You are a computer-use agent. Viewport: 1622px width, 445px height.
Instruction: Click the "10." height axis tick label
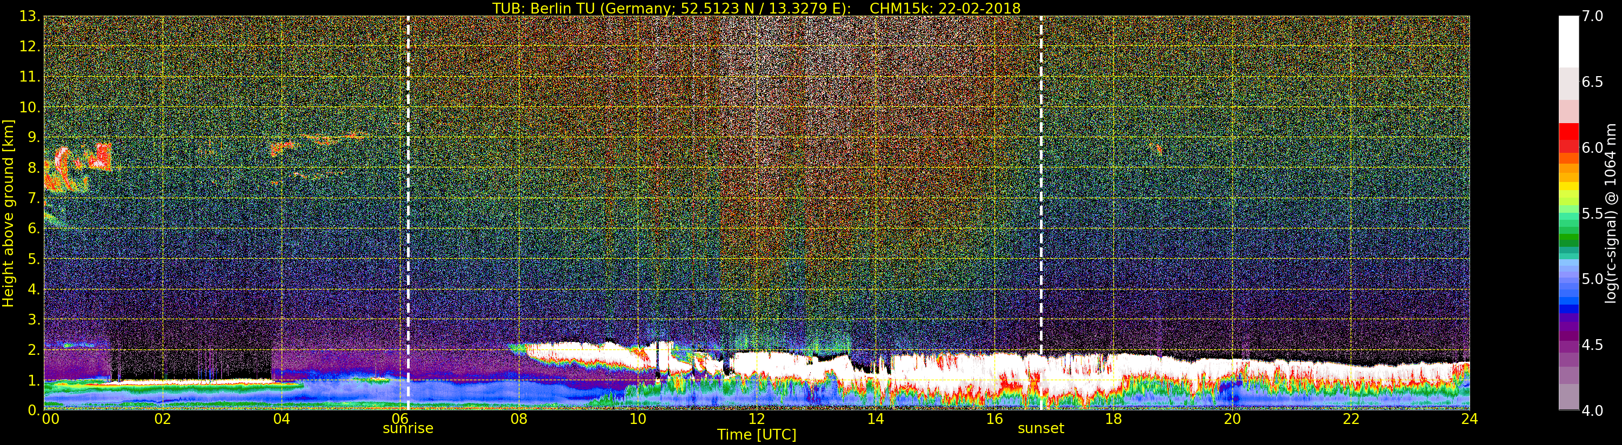point(30,107)
